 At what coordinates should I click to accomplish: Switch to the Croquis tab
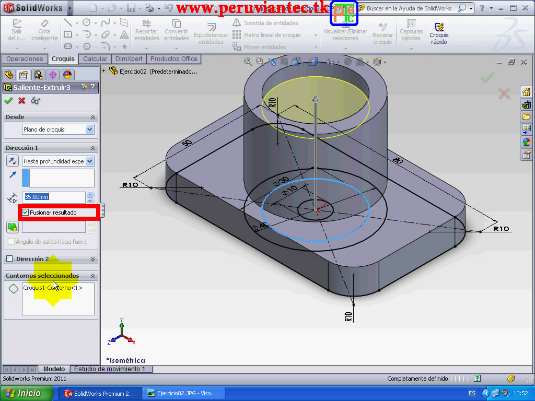(63, 58)
